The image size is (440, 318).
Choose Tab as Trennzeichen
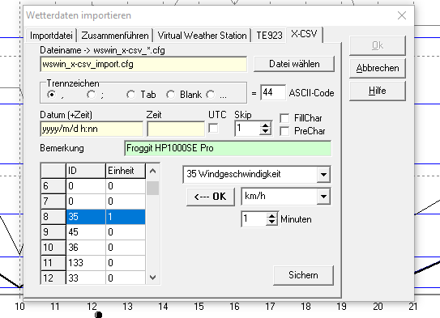coord(130,95)
